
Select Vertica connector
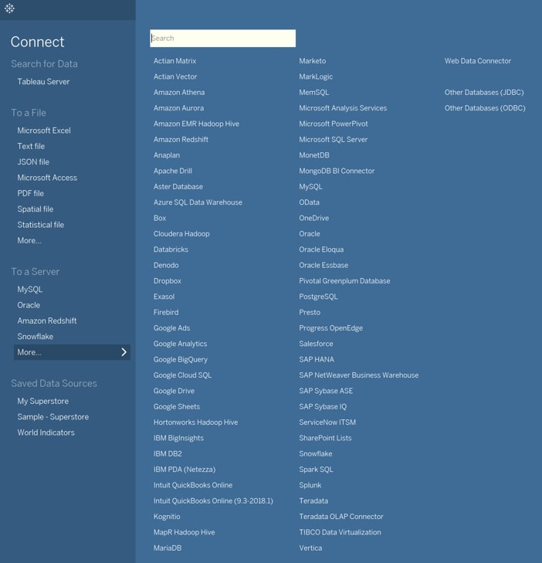click(310, 548)
